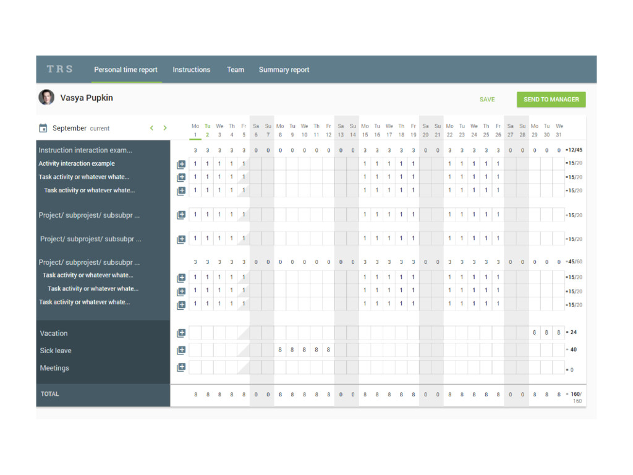Click the 45/60 project total
The width and height of the screenshot is (633, 475).
(574, 262)
